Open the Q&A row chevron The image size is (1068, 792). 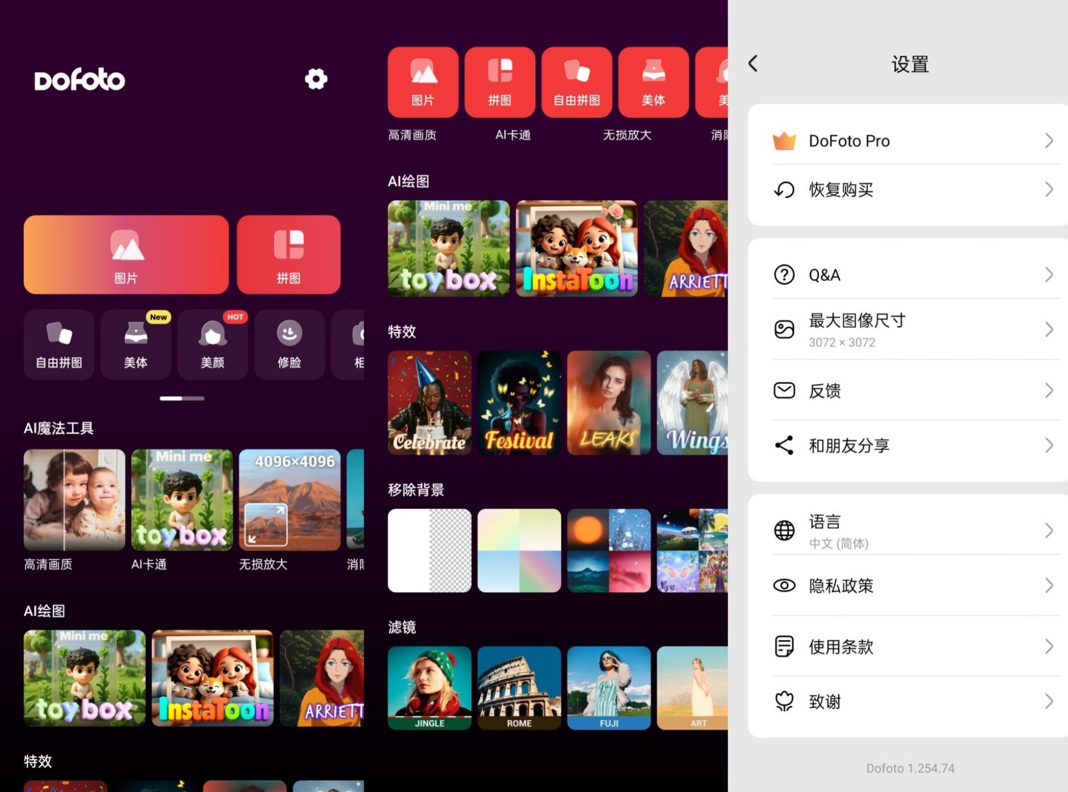[1048, 274]
